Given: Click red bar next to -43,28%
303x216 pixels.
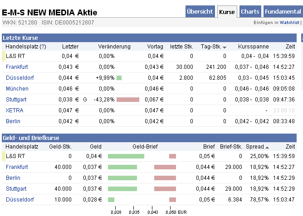Looking at the screenshot, I should pos(128,100).
